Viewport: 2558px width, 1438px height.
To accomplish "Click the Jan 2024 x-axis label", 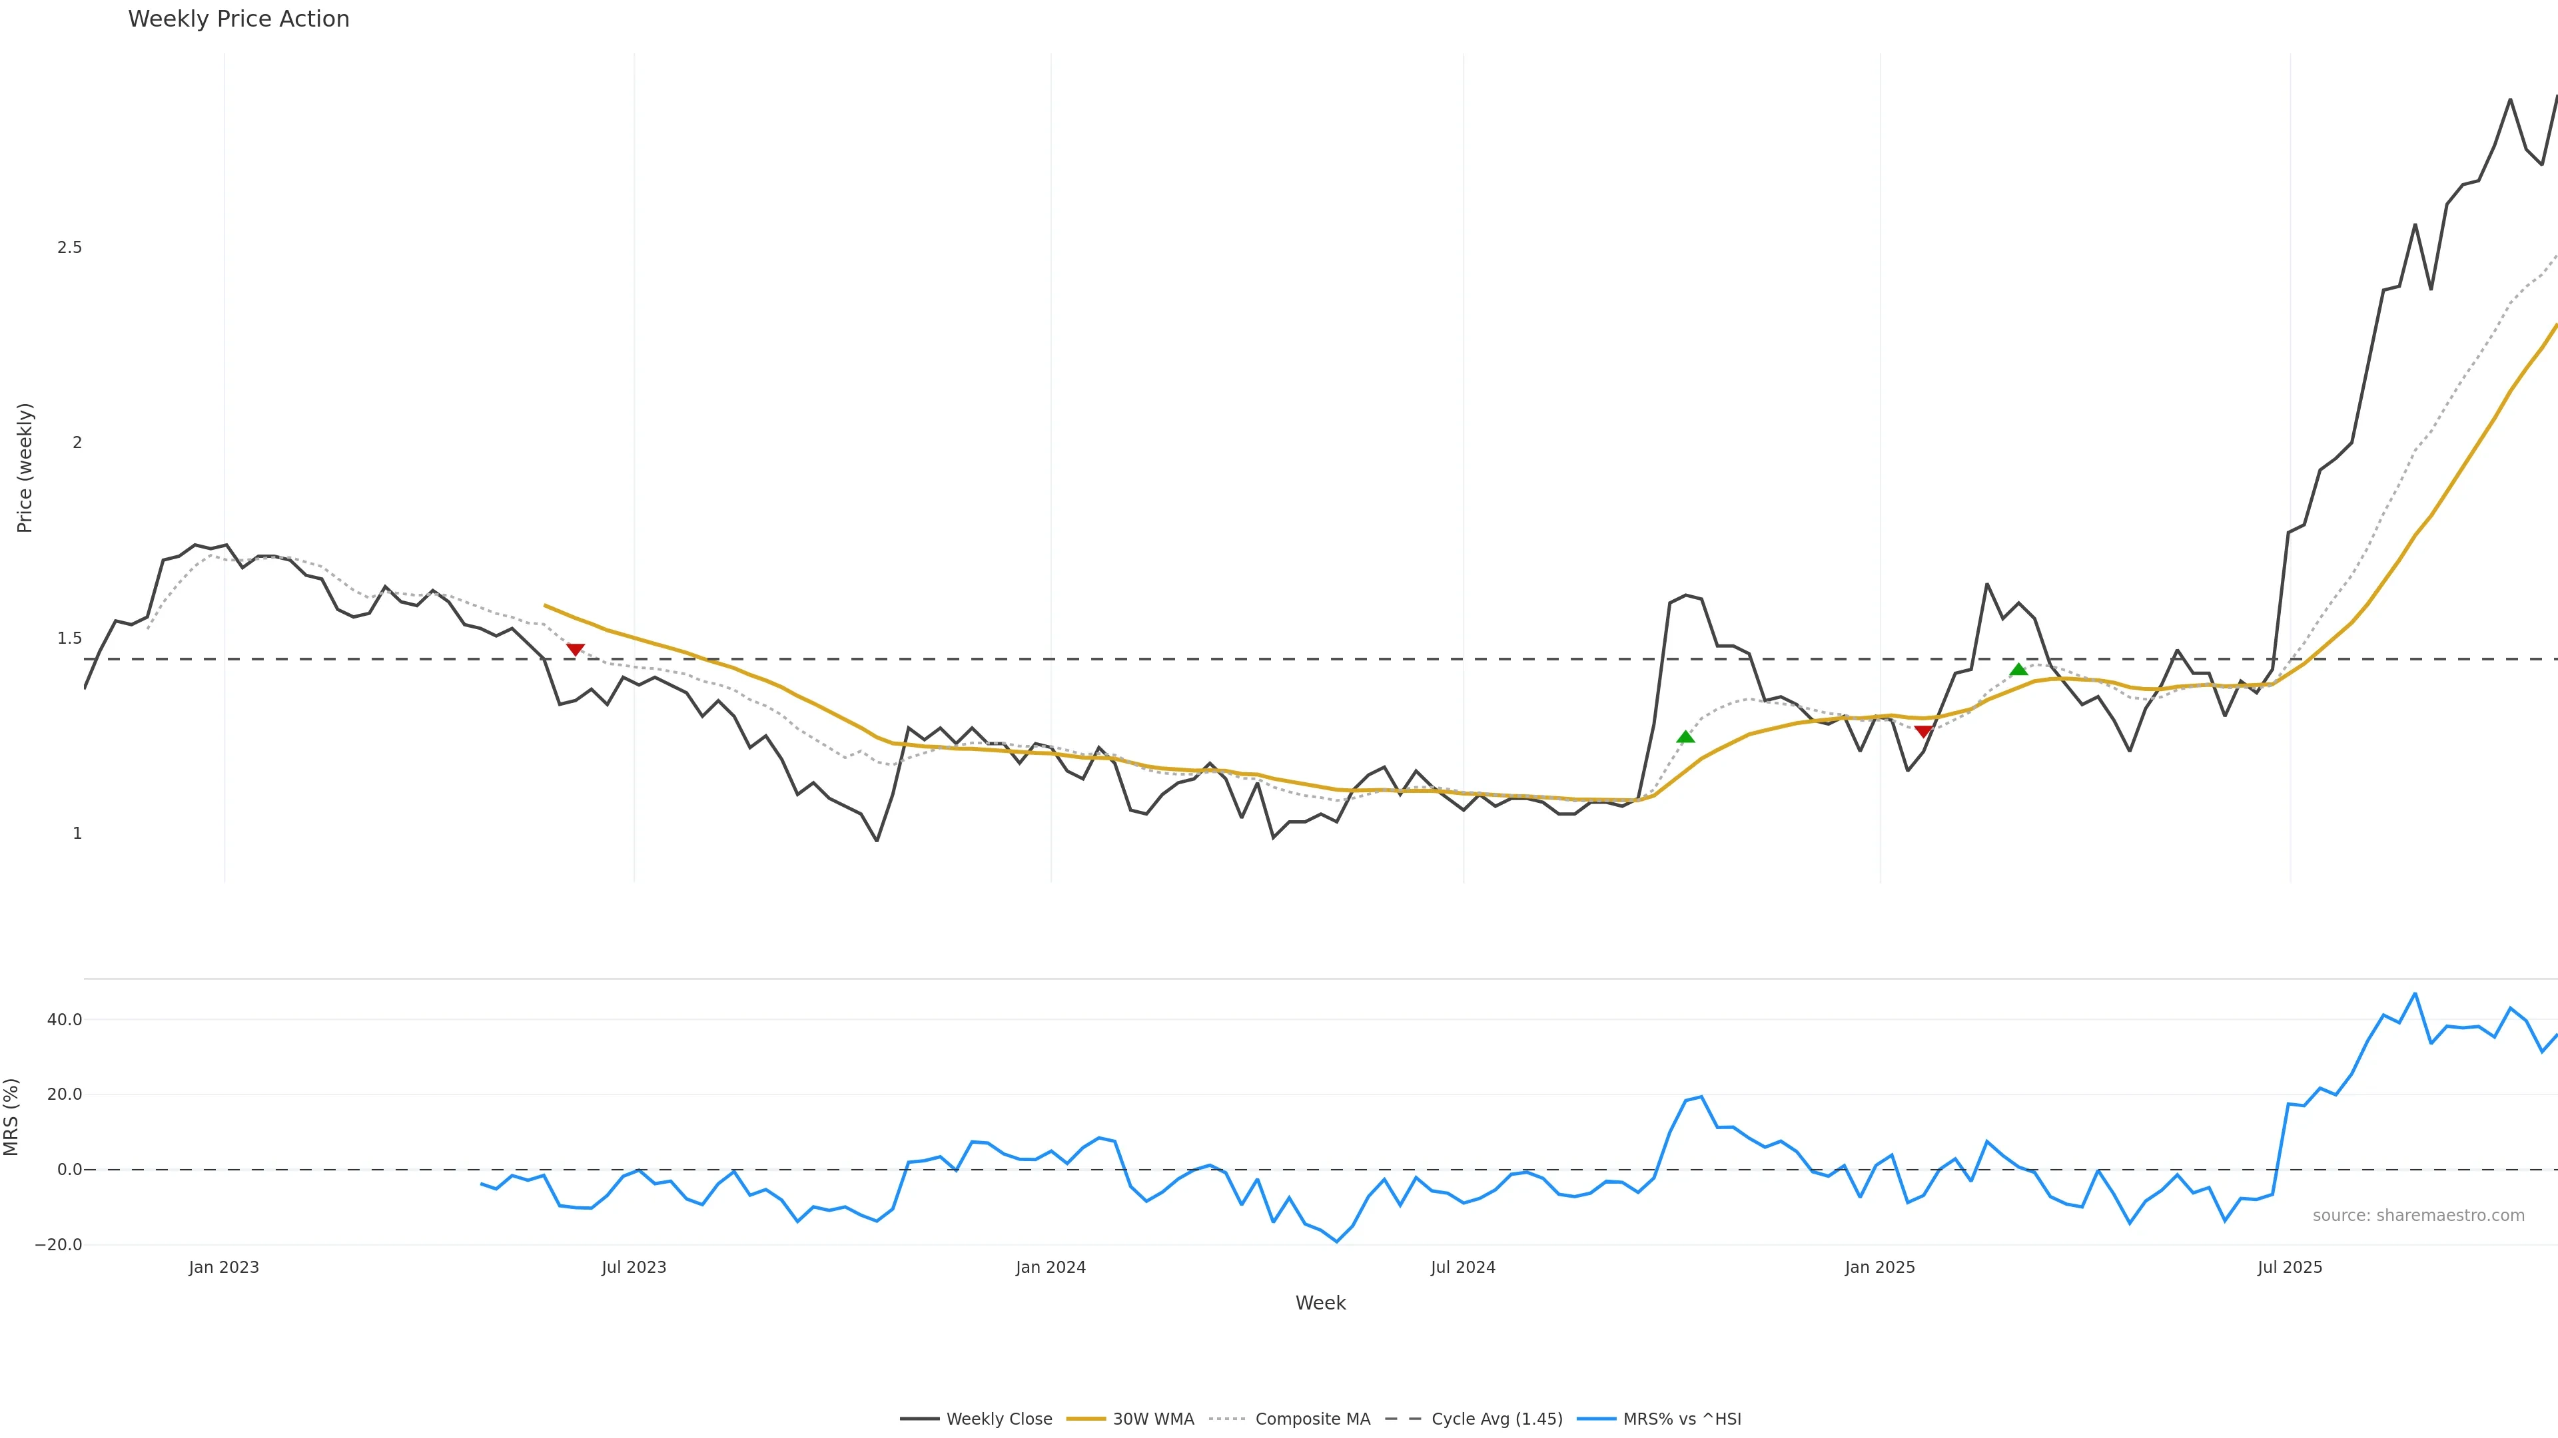I will coord(1051,1268).
